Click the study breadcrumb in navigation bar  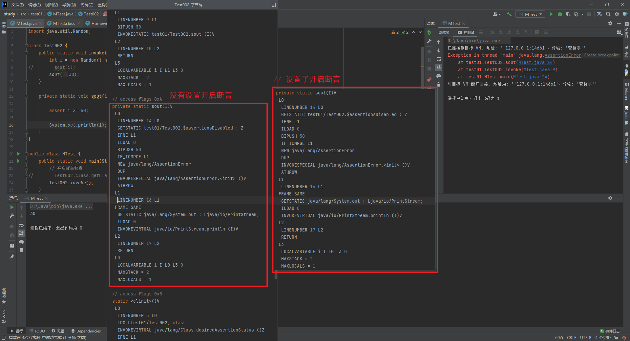(x=10, y=14)
